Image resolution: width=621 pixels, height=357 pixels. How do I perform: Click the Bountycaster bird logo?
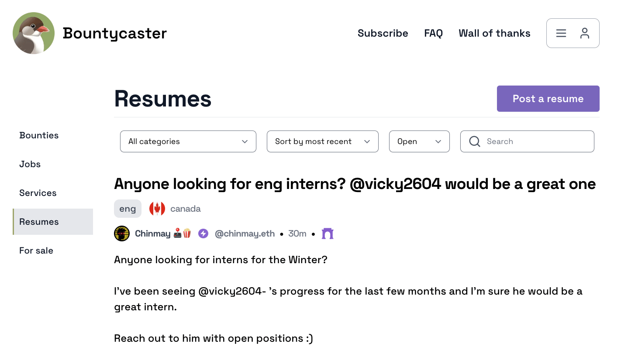34,33
